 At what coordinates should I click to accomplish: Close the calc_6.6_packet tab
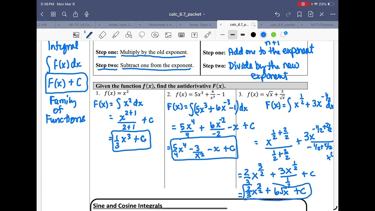[261, 25]
